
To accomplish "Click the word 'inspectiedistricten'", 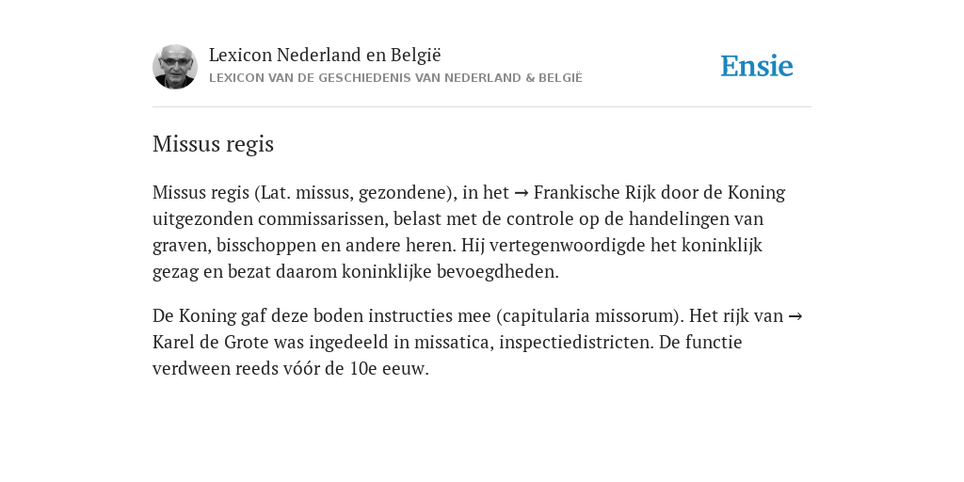I will [576, 342].
